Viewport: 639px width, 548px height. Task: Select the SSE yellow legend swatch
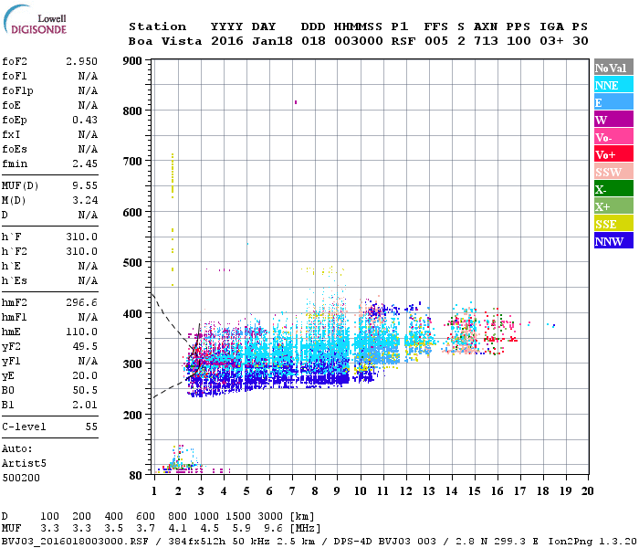point(613,224)
